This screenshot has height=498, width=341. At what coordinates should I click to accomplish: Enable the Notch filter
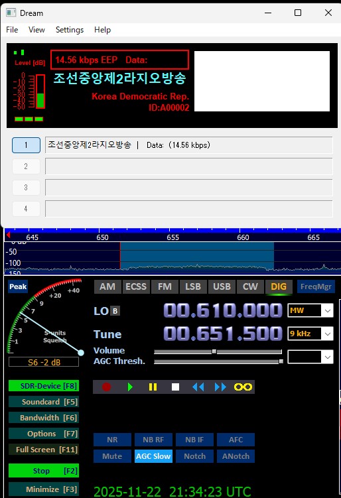pyautogui.click(x=194, y=456)
